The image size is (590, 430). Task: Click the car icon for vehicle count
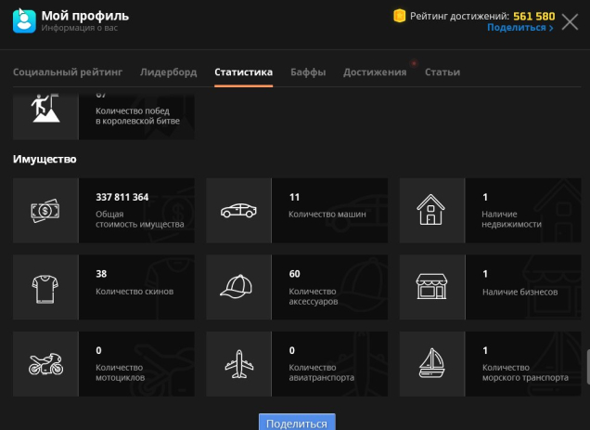tap(238, 211)
